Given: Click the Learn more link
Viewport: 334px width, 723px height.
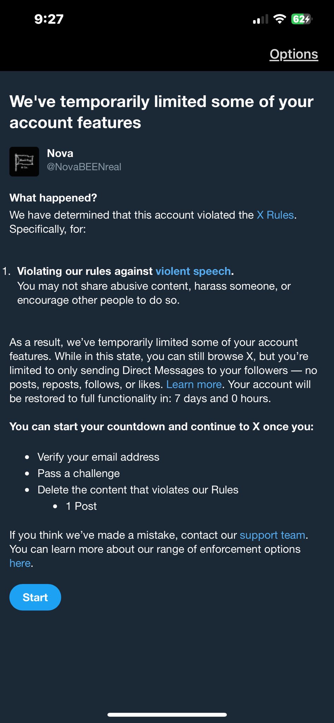Looking at the screenshot, I should pyautogui.click(x=194, y=384).
